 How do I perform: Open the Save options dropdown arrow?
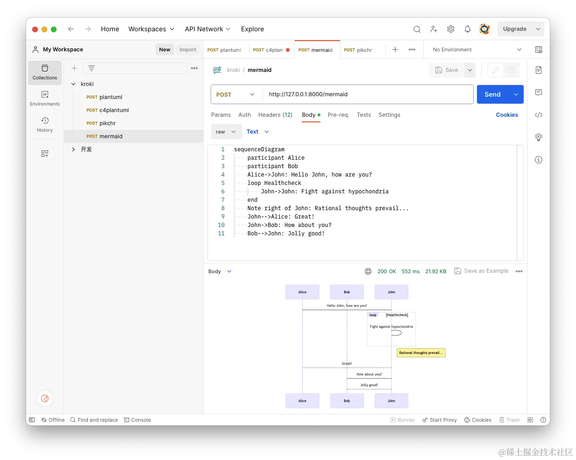470,70
